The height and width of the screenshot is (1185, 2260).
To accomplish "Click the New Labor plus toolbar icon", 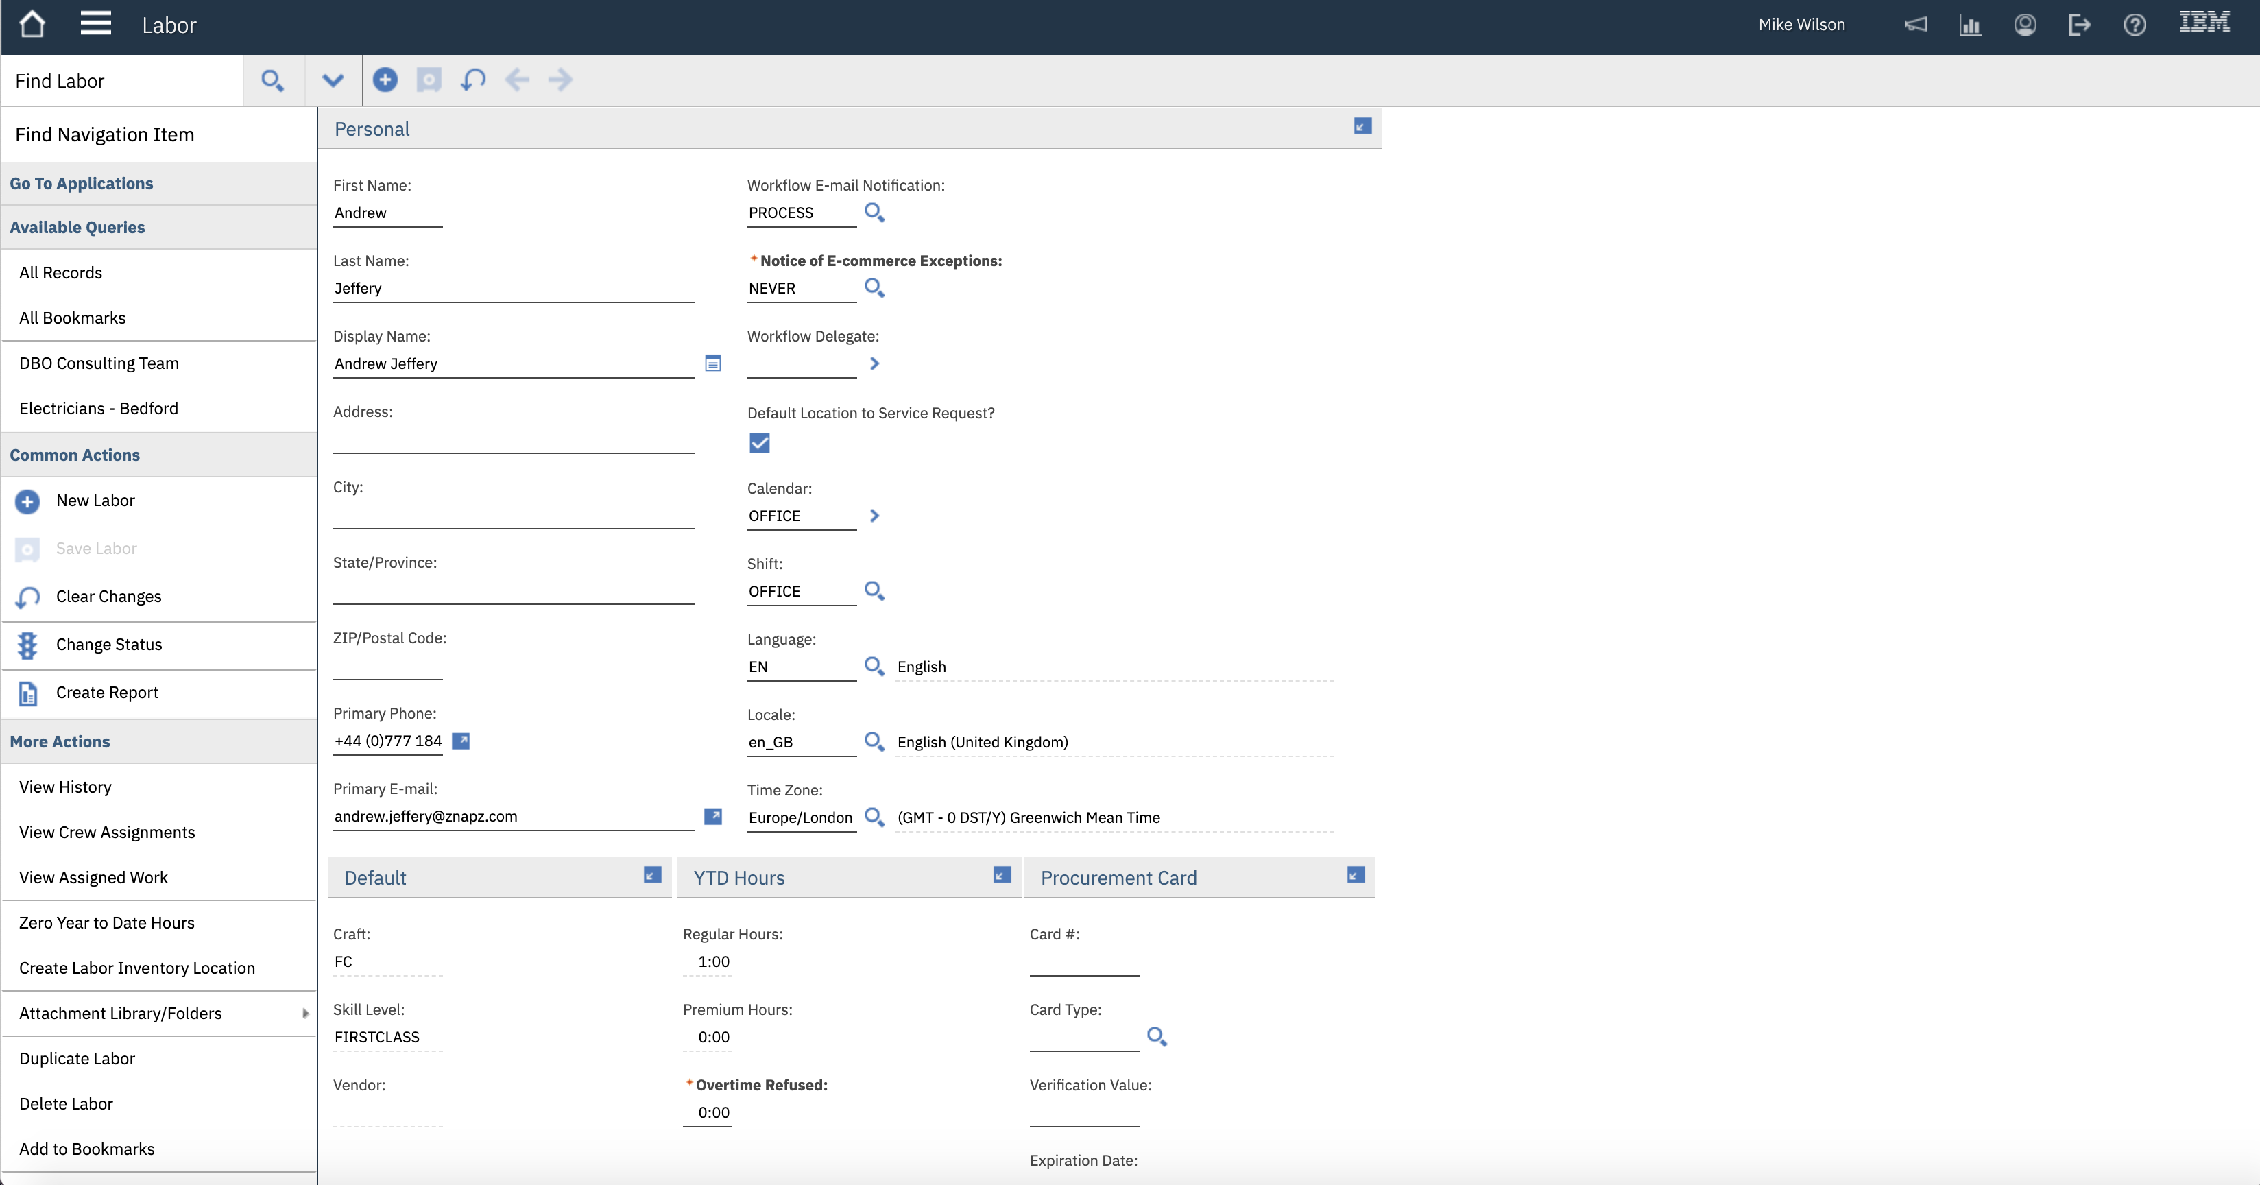I will [x=385, y=80].
